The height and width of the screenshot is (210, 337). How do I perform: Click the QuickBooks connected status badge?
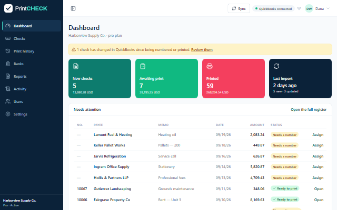(273, 8)
